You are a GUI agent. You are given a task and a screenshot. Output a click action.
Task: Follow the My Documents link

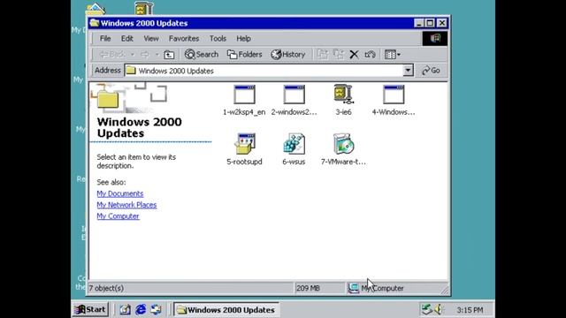[x=120, y=193]
